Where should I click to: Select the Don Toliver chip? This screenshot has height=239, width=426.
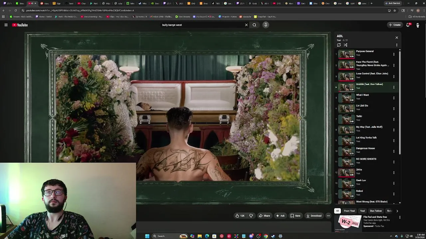point(376,211)
